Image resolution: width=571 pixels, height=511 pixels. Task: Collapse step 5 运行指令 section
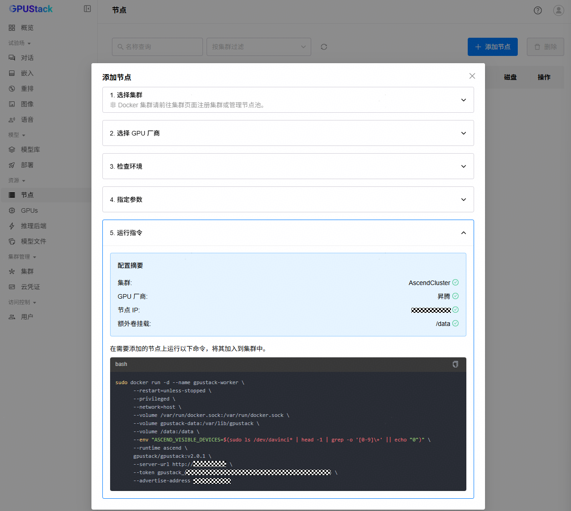coord(463,233)
